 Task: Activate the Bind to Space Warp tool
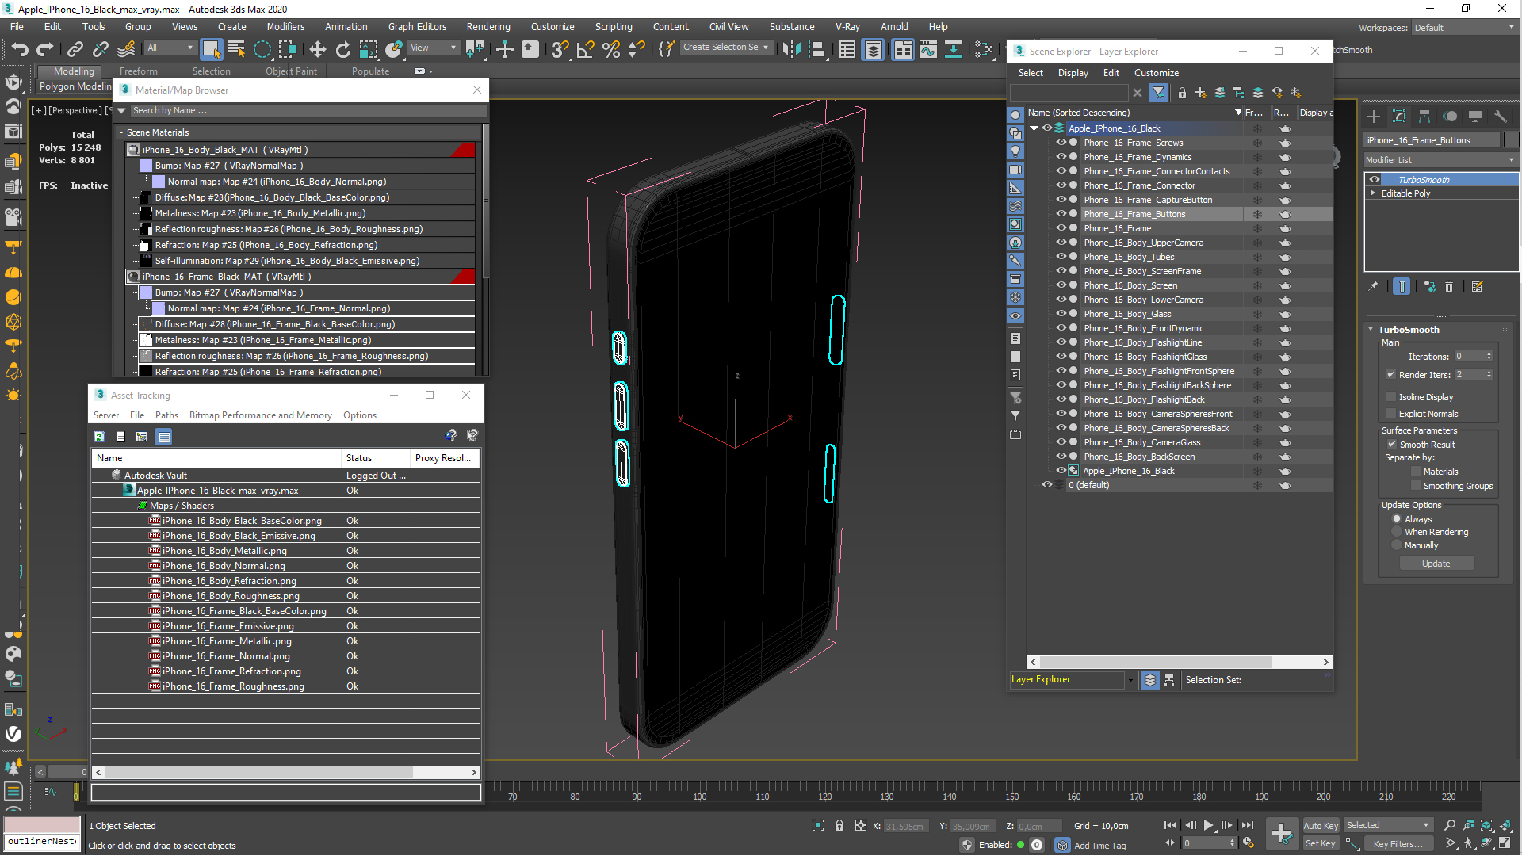(126, 49)
